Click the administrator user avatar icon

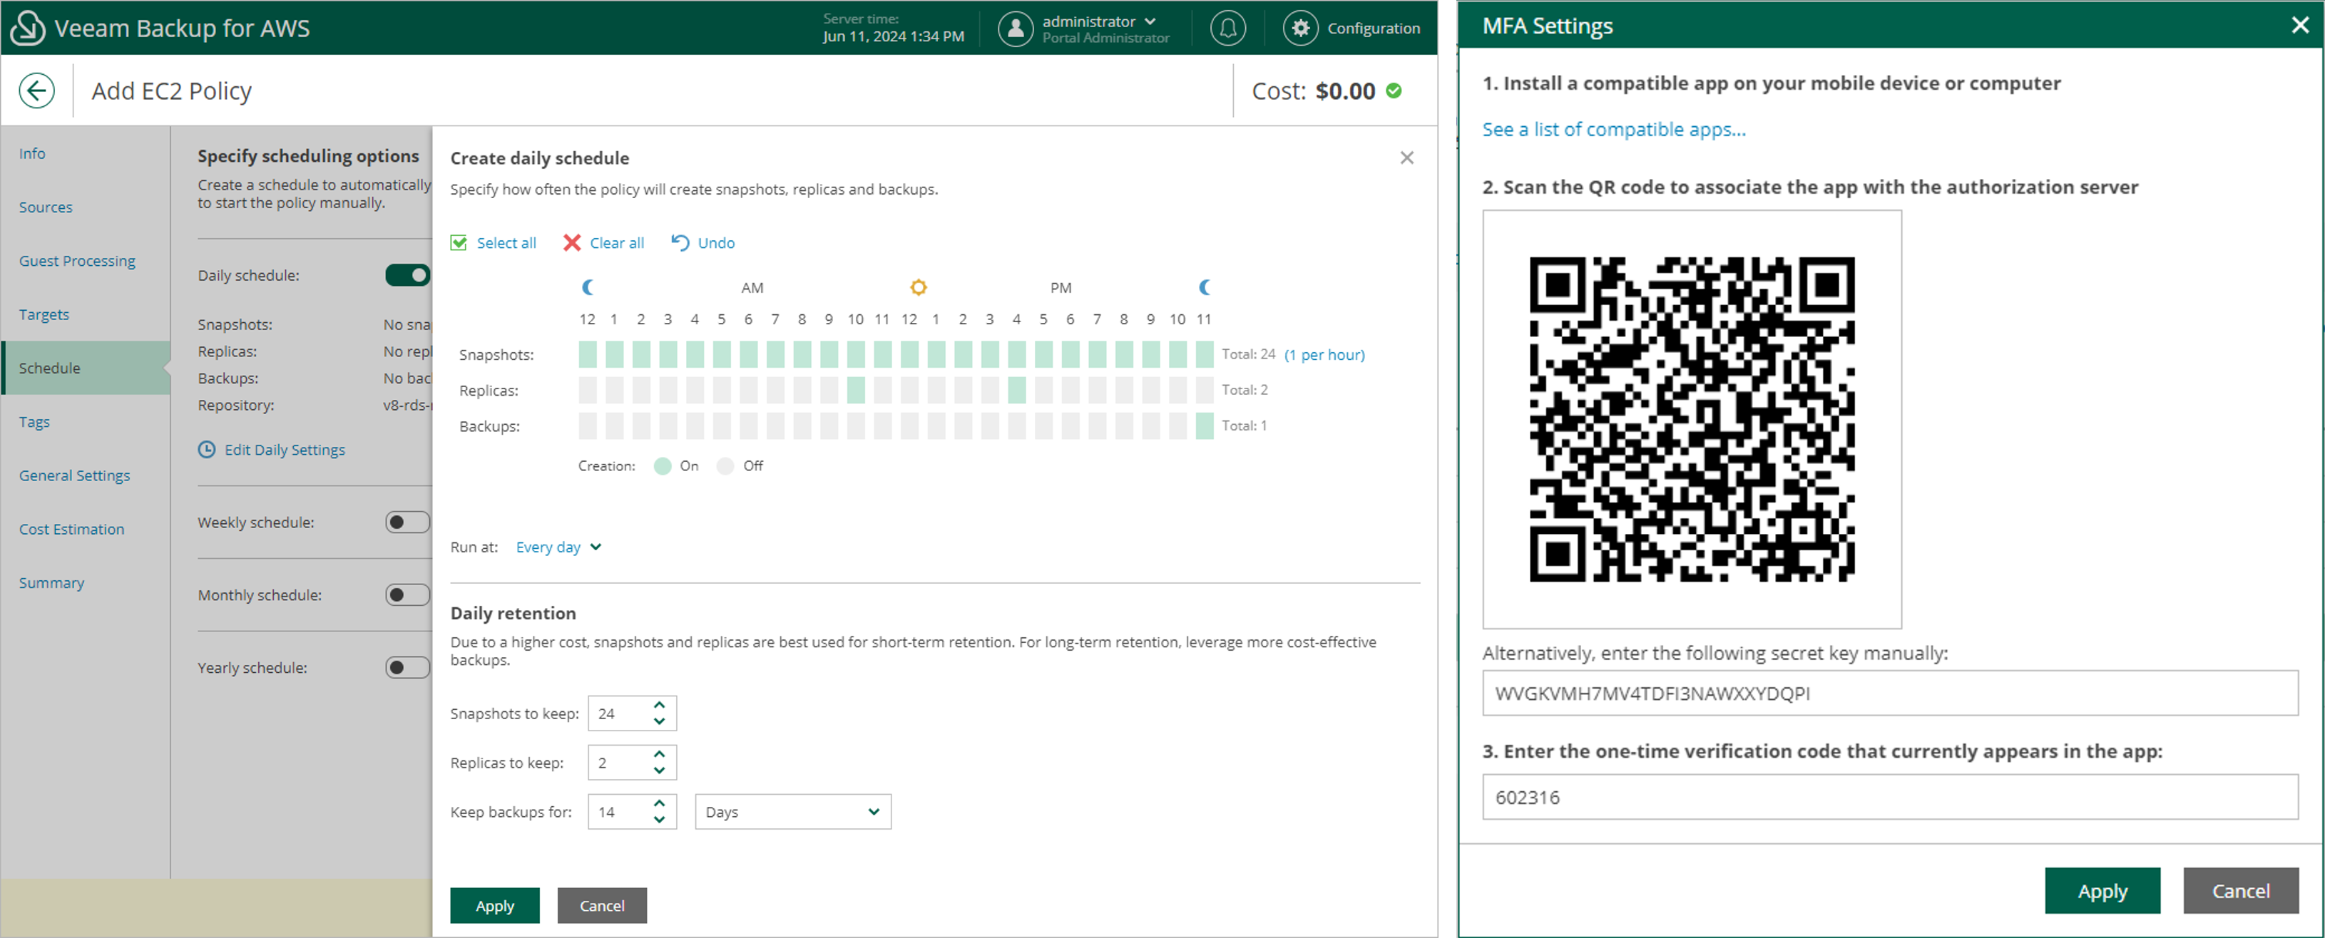point(1016,28)
